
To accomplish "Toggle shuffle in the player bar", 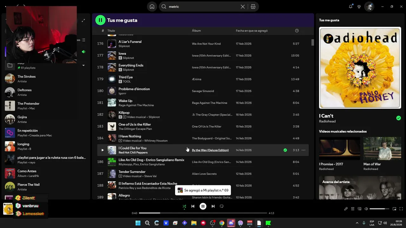I will click(184, 206).
